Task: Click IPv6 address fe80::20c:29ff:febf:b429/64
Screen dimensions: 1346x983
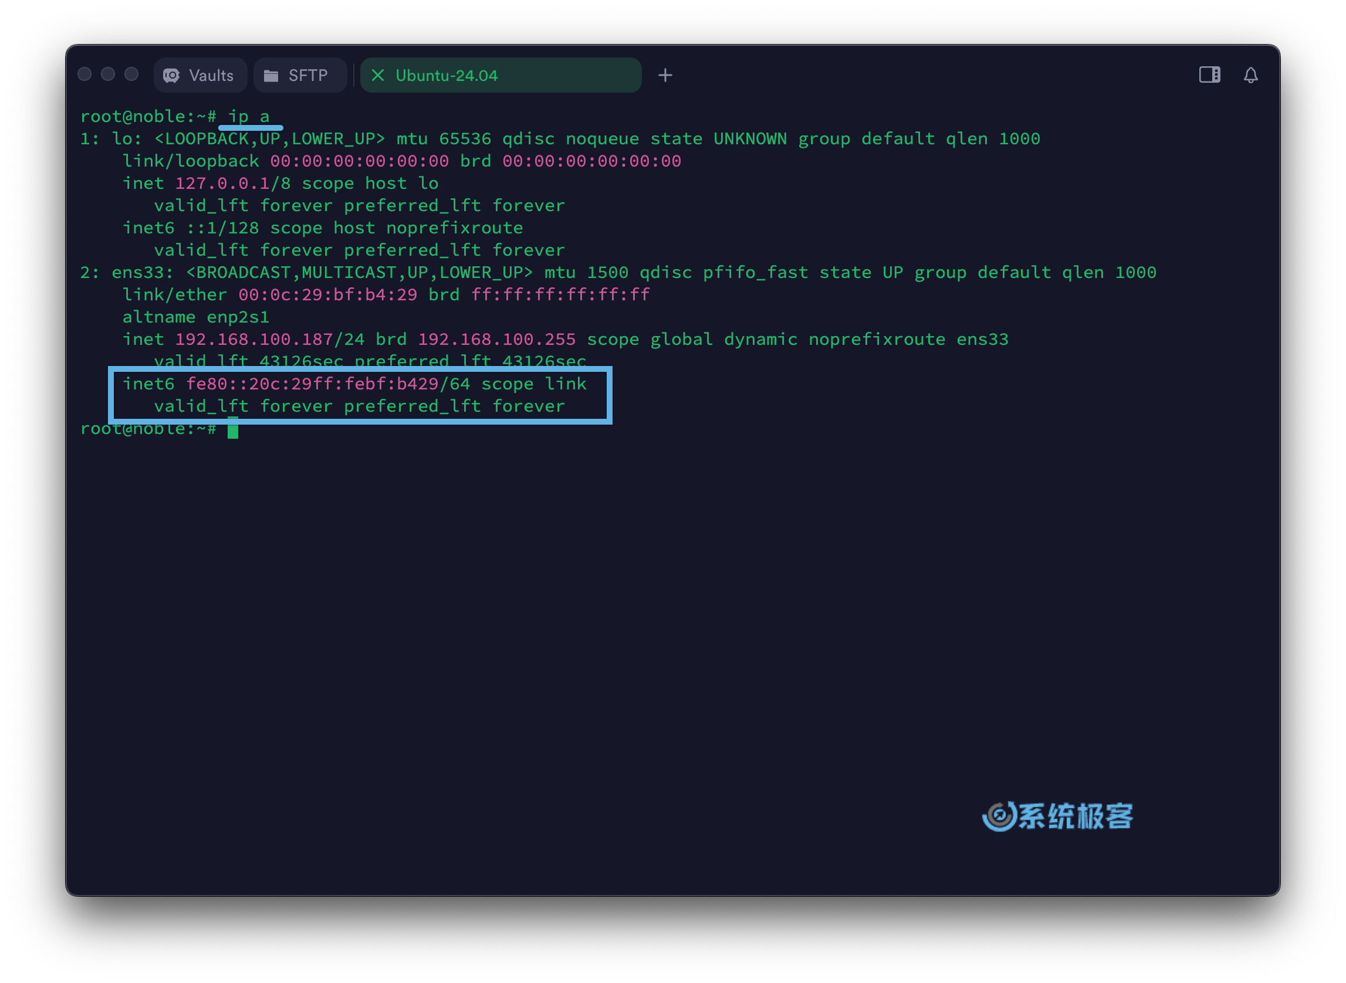Action: point(328,384)
